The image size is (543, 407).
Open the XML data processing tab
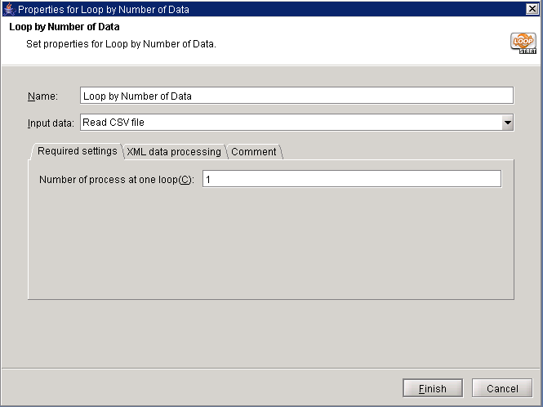point(173,152)
